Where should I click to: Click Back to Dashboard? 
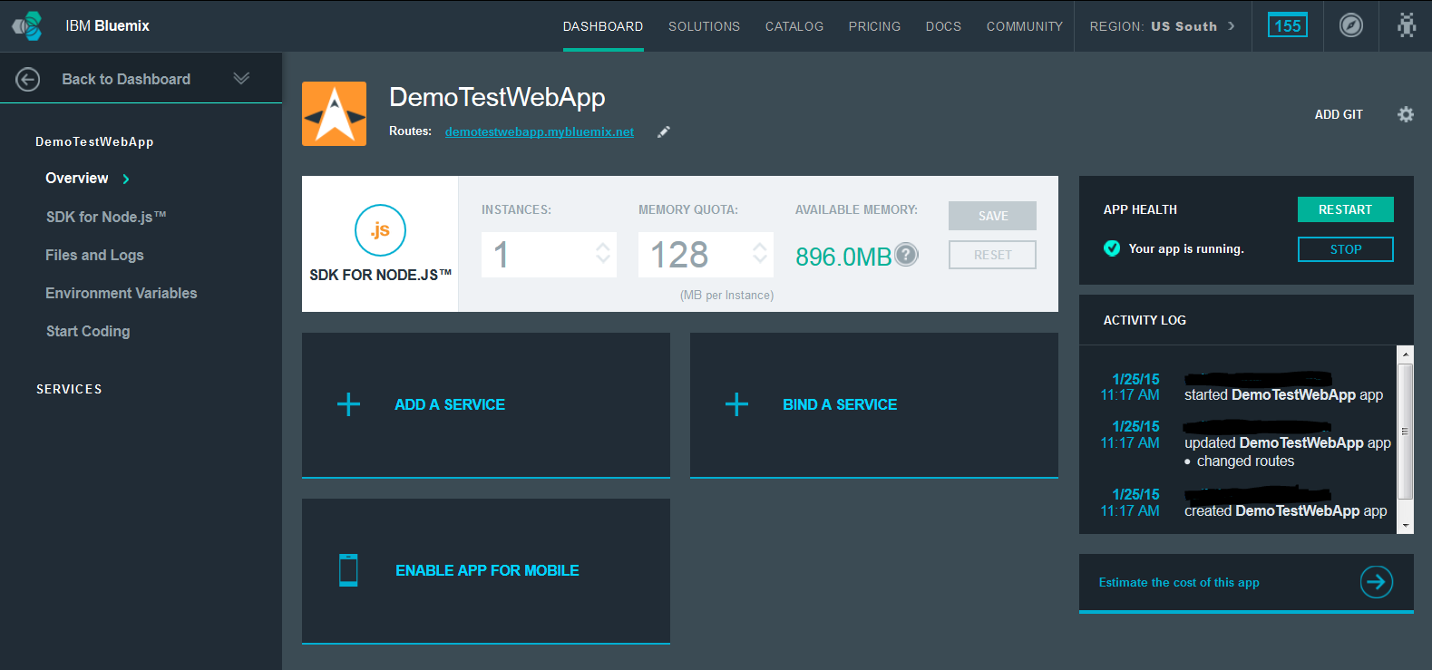tap(126, 79)
